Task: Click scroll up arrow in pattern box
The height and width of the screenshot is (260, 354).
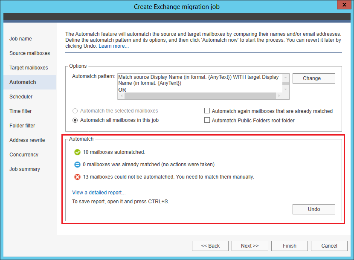Action: click(286, 78)
